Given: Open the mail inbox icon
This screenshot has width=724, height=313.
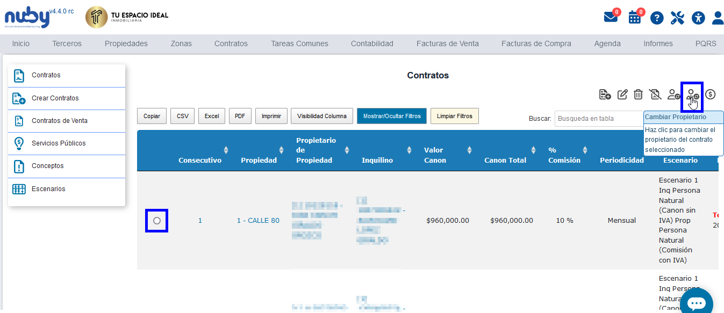Looking at the screenshot, I should tap(611, 17).
